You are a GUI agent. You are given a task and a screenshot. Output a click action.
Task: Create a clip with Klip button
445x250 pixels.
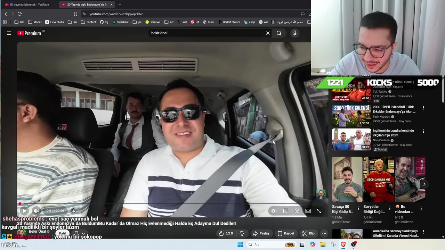pyautogui.click(x=308, y=233)
